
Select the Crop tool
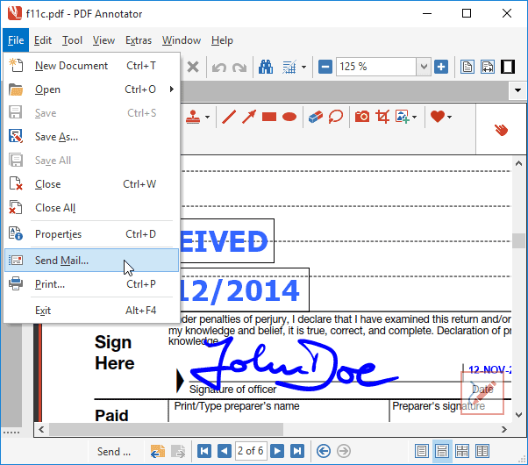click(x=382, y=117)
